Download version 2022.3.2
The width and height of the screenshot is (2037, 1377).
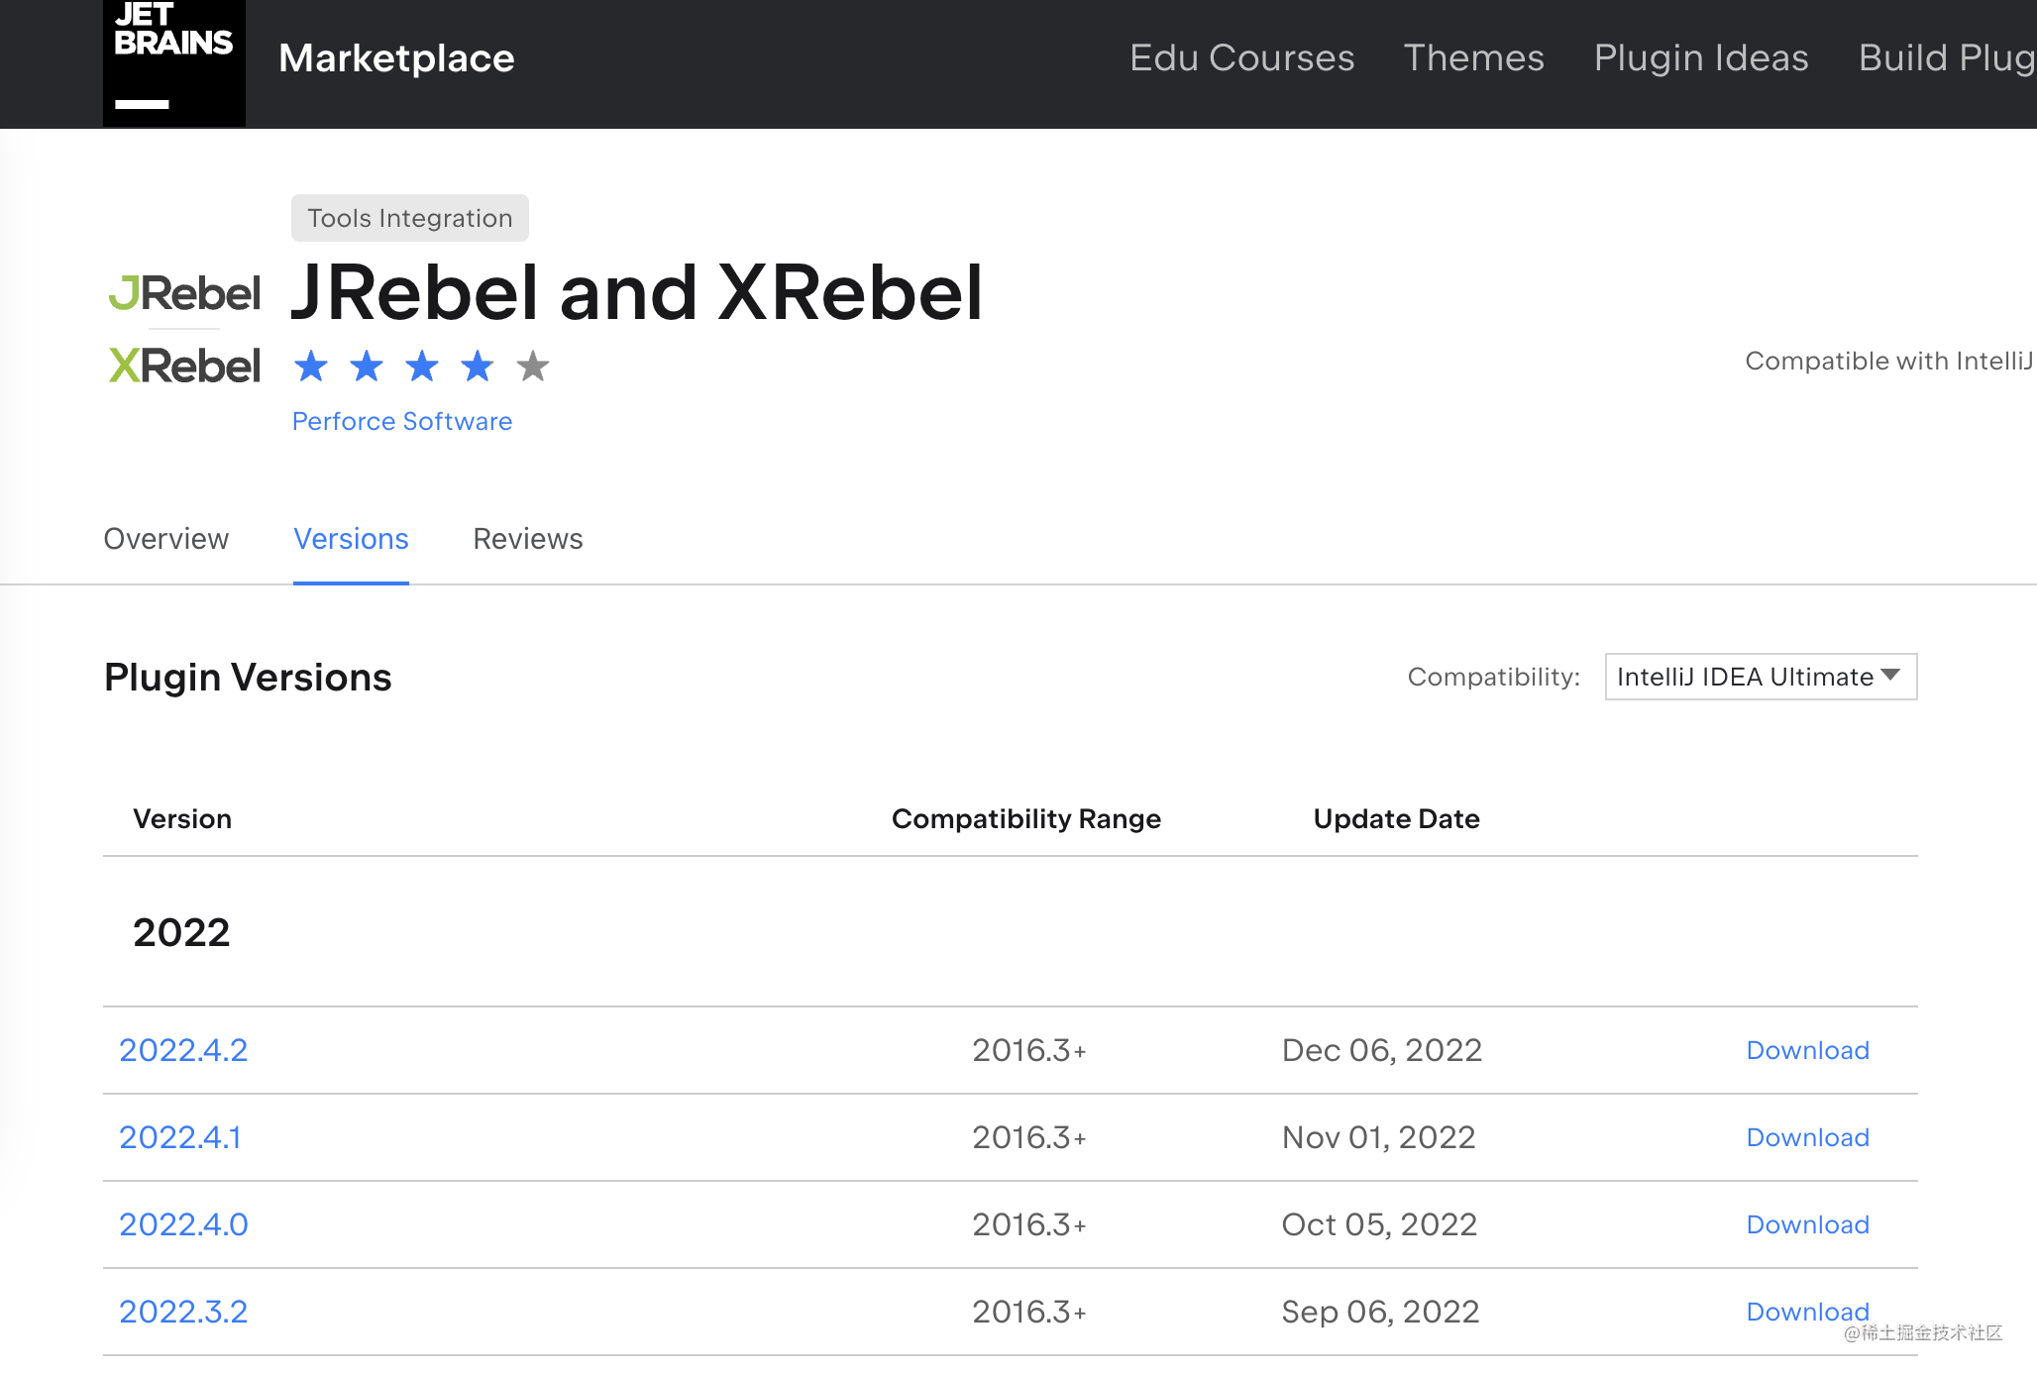[x=1806, y=1310]
